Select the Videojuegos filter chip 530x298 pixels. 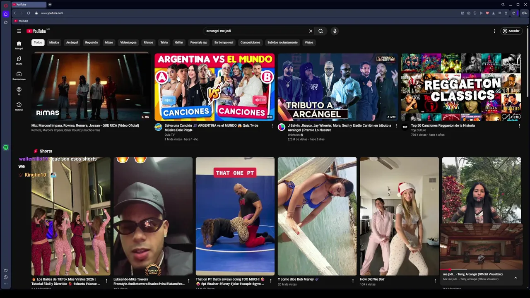click(x=128, y=43)
